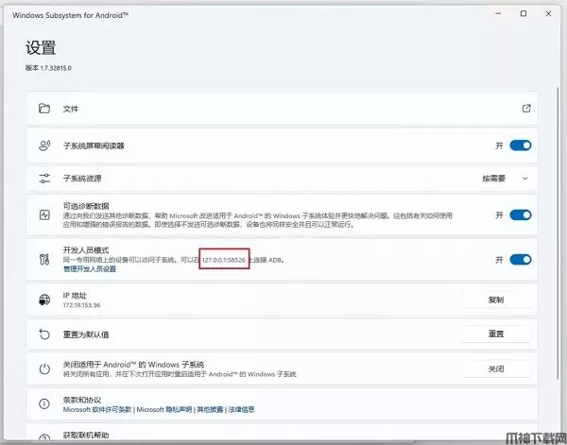The width and height of the screenshot is (567, 445).
Task: Click the 版本 1.7.32815.0 text
Action: [48, 68]
